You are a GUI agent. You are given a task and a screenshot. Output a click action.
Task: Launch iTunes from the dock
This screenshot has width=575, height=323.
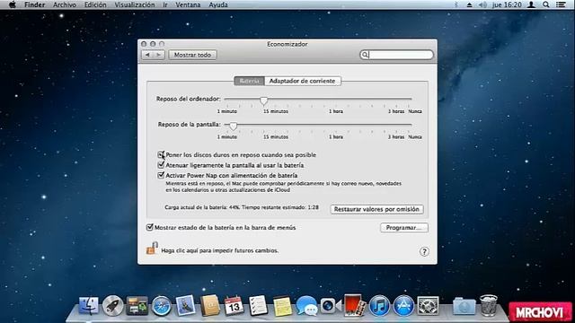click(379, 306)
